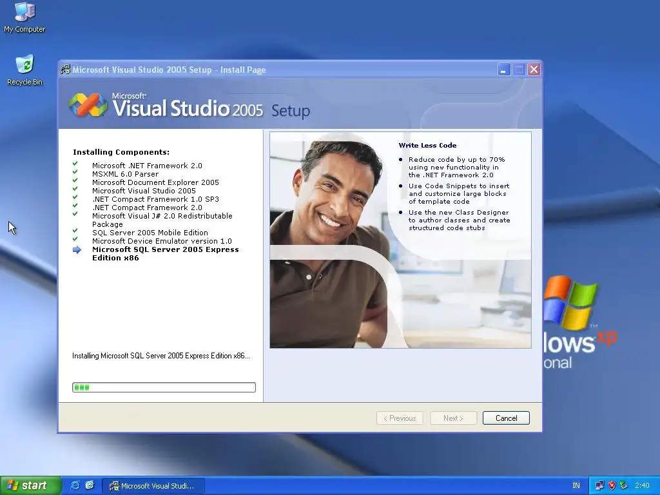The width and height of the screenshot is (660, 495).
Task: Click 'Microsoft Visual Studio 2005' list entry
Action: pyautogui.click(x=144, y=191)
